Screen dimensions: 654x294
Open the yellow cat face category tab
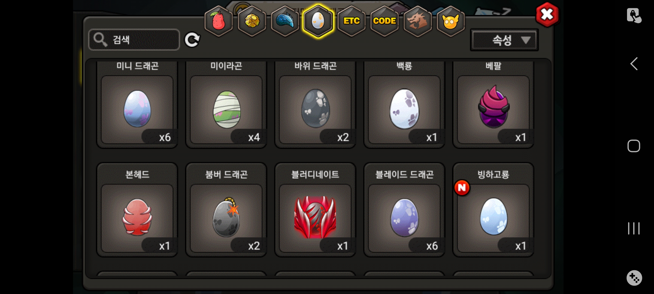(x=451, y=21)
